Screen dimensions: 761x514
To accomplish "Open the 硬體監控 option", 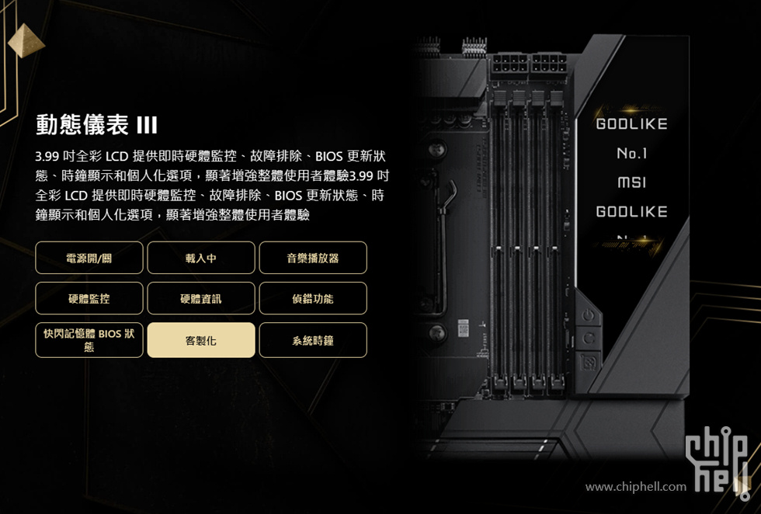I will click(x=89, y=298).
